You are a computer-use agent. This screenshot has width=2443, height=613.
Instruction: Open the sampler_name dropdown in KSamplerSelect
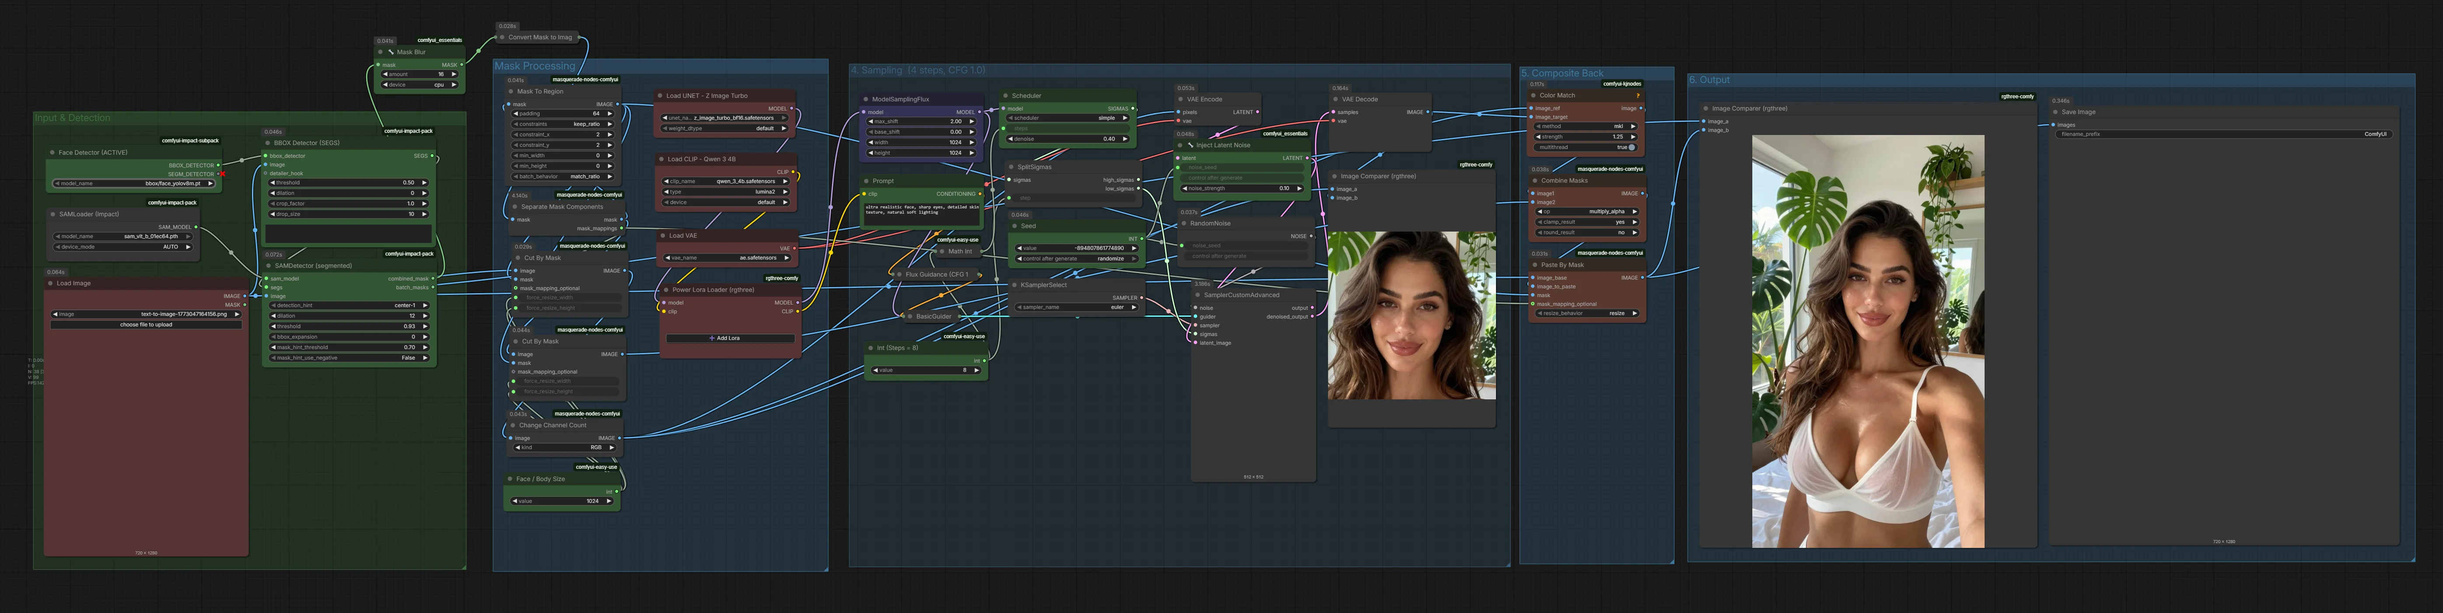tap(1077, 307)
